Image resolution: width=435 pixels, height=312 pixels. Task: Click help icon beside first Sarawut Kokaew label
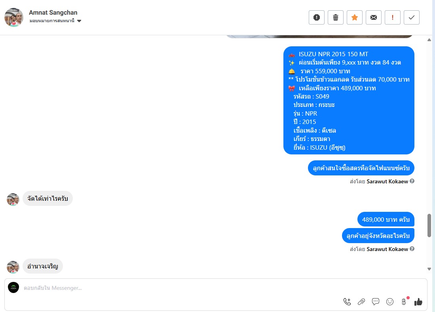(412, 181)
